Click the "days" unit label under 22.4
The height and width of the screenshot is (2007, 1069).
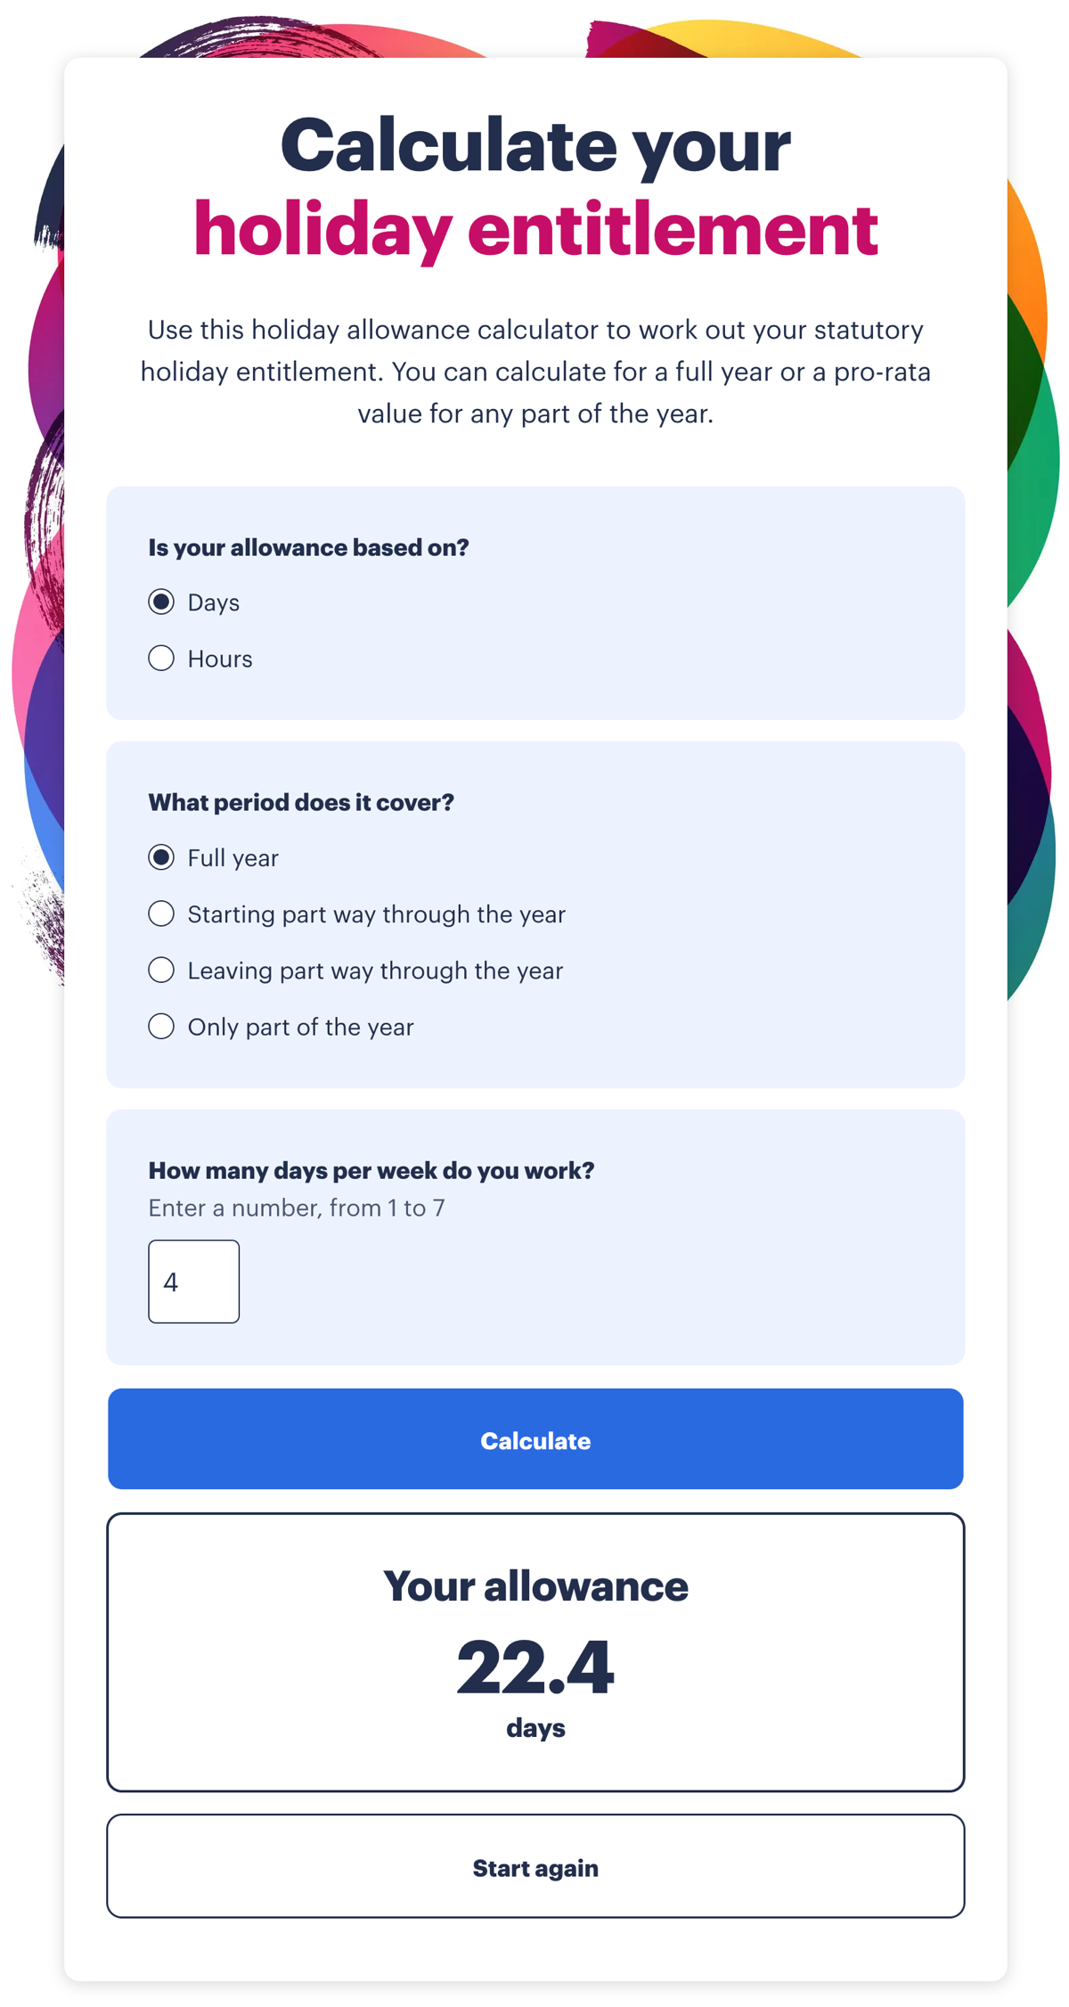coord(534,1727)
